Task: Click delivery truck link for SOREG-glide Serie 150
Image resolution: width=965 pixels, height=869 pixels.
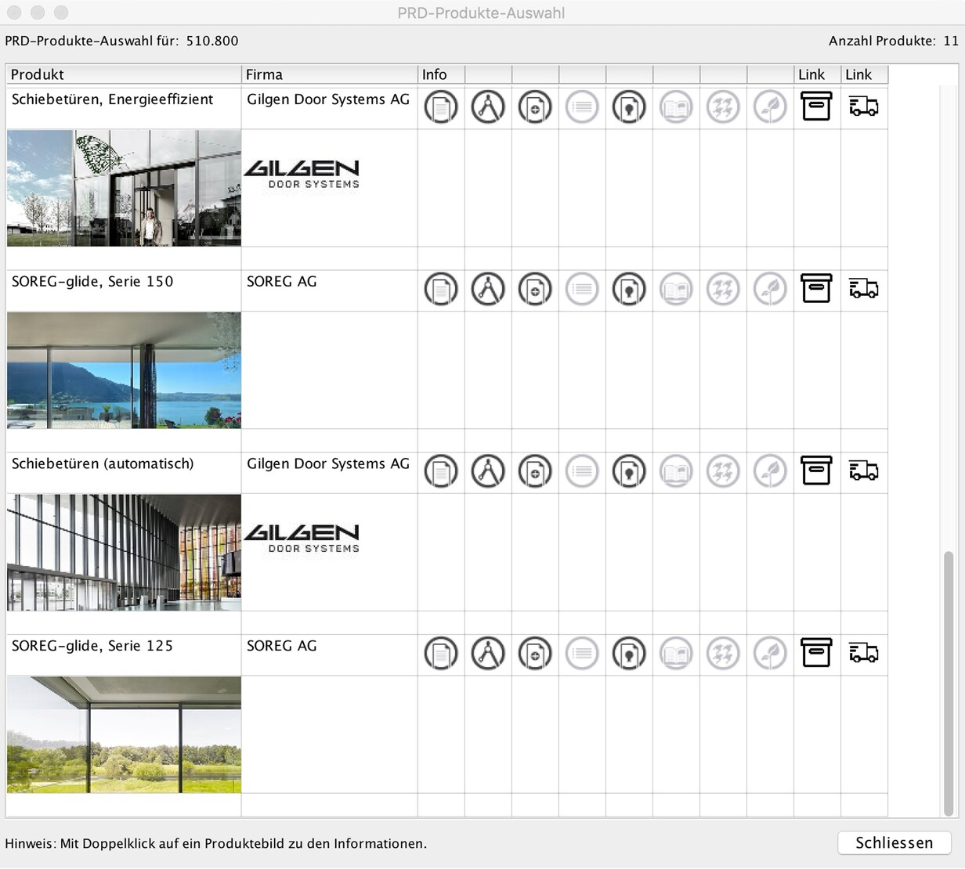Action: pyautogui.click(x=863, y=289)
